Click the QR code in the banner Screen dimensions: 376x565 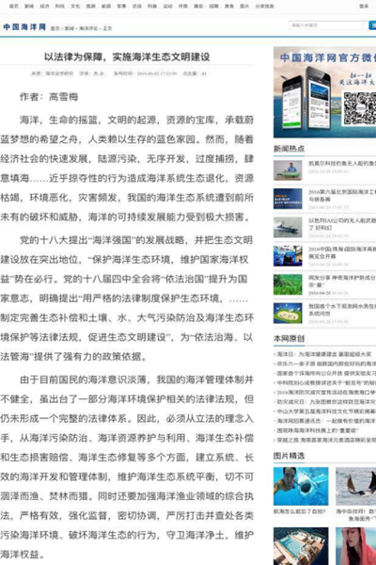(x=360, y=107)
